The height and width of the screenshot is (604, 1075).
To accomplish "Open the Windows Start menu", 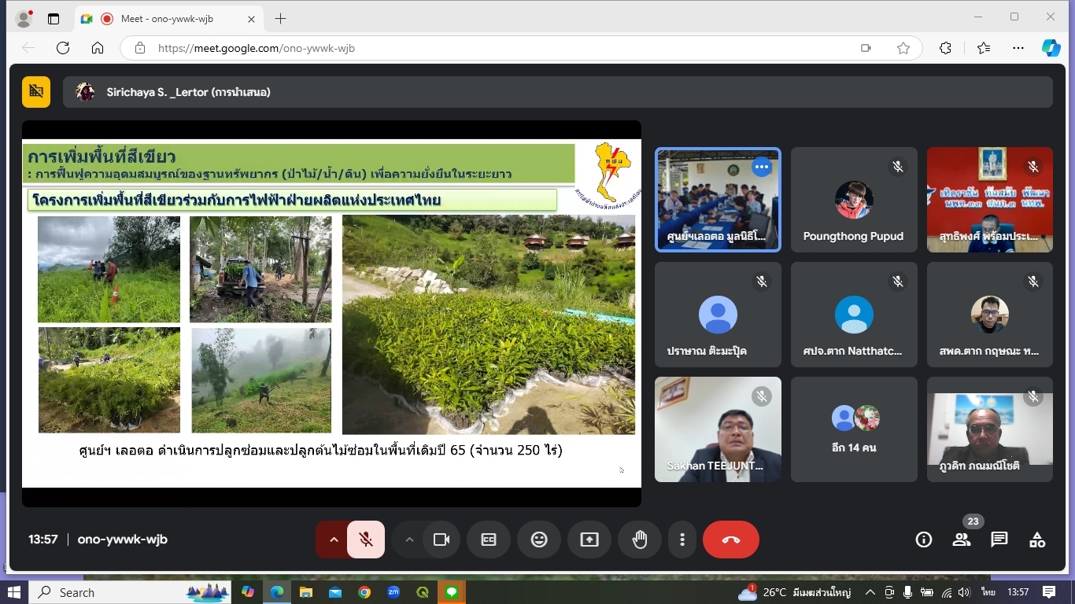I will click(x=13, y=592).
